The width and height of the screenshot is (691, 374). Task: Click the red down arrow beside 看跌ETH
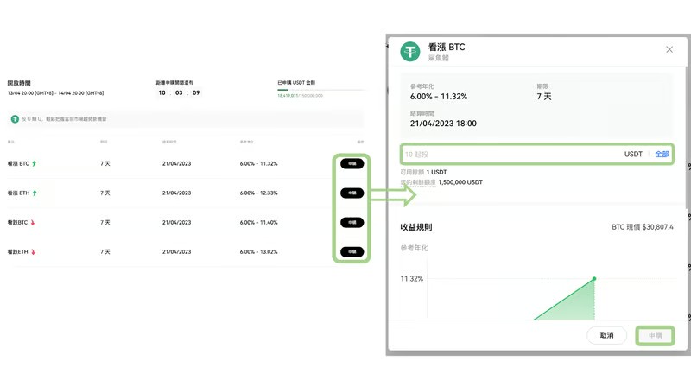click(x=33, y=252)
